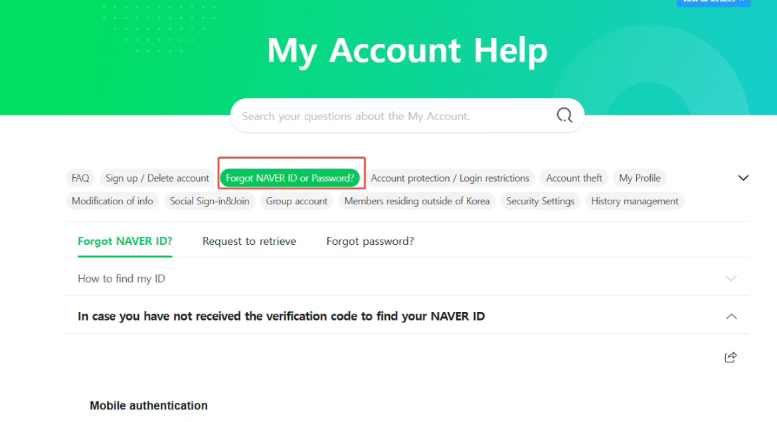Select the History management category
Screen dimensions: 777x422
point(634,201)
